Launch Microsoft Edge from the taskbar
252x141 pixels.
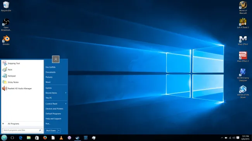pos(21,138)
